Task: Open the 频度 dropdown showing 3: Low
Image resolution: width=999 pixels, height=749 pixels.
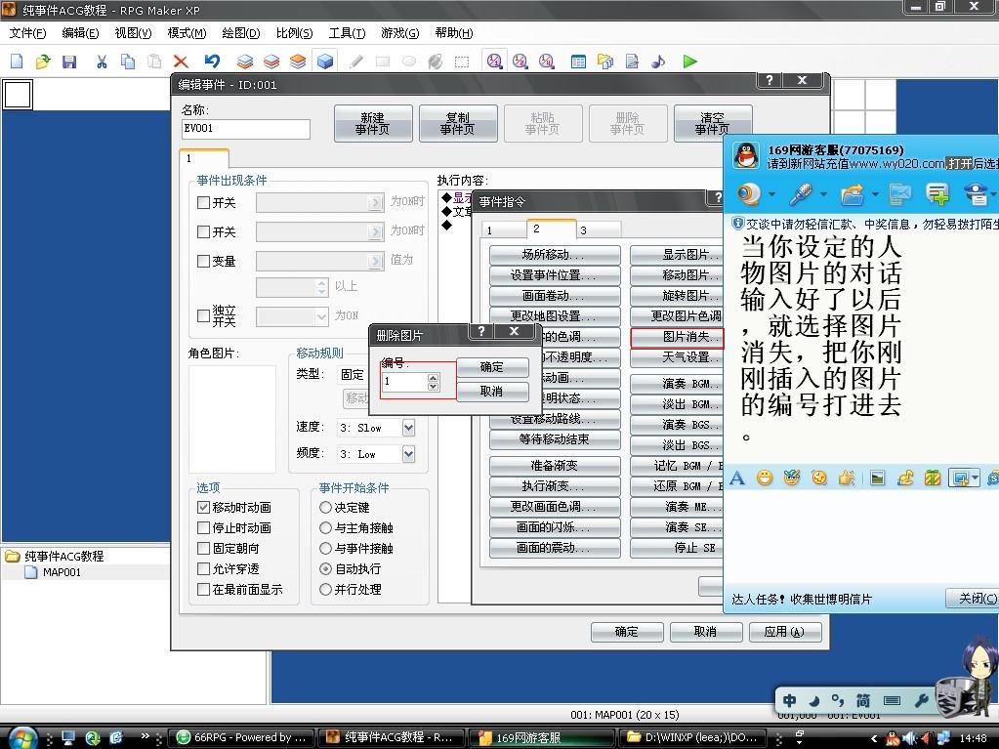Action: [x=408, y=453]
